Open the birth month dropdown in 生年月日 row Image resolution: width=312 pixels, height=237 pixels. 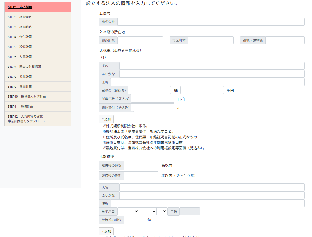coord(148,211)
